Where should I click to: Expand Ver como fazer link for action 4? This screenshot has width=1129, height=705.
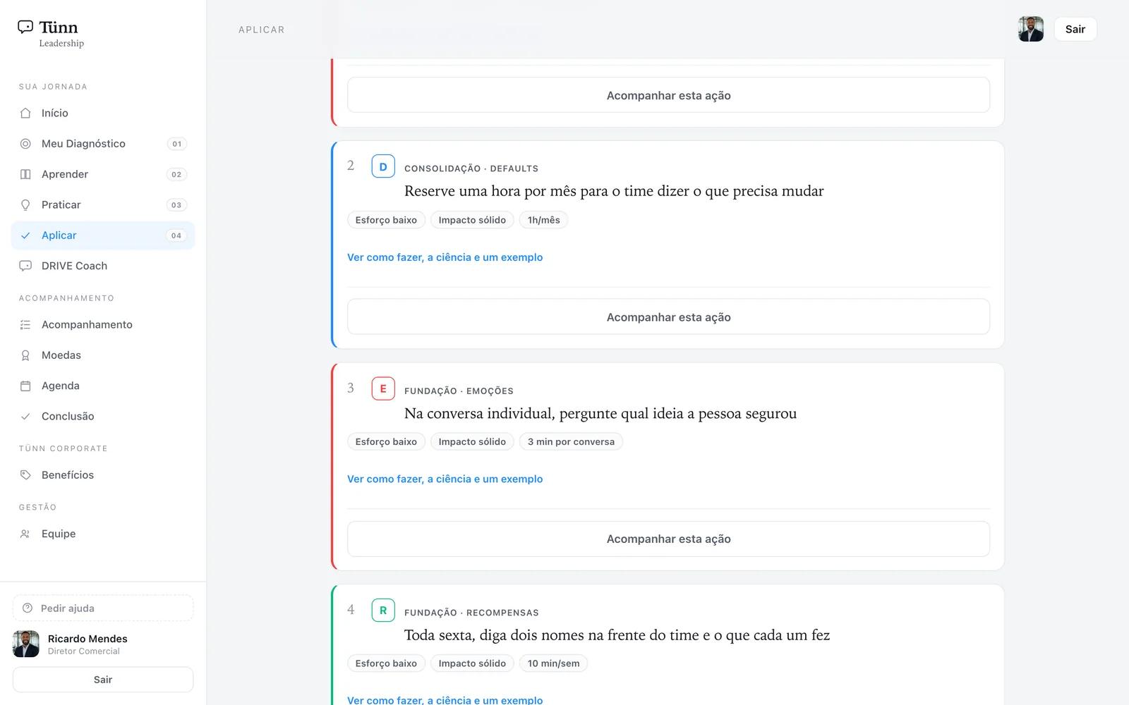pos(445,700)
